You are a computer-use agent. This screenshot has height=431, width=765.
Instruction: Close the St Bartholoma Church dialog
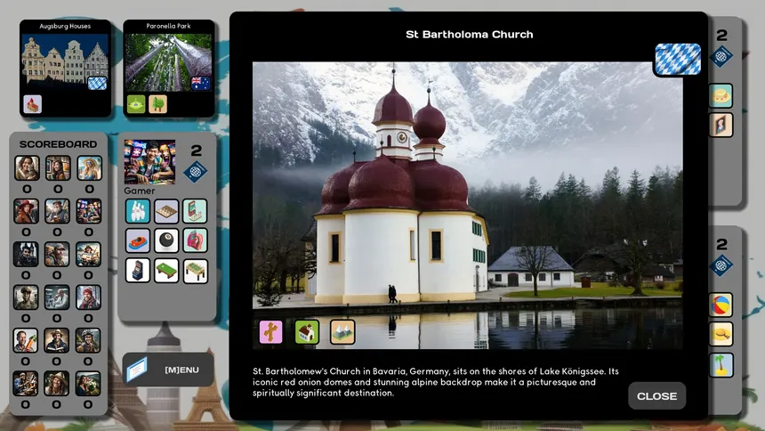coord(656,395)
